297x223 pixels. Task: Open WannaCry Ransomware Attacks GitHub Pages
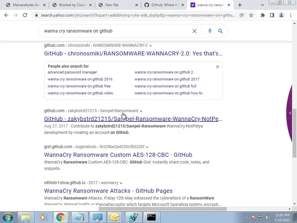(x=108, y=191)
